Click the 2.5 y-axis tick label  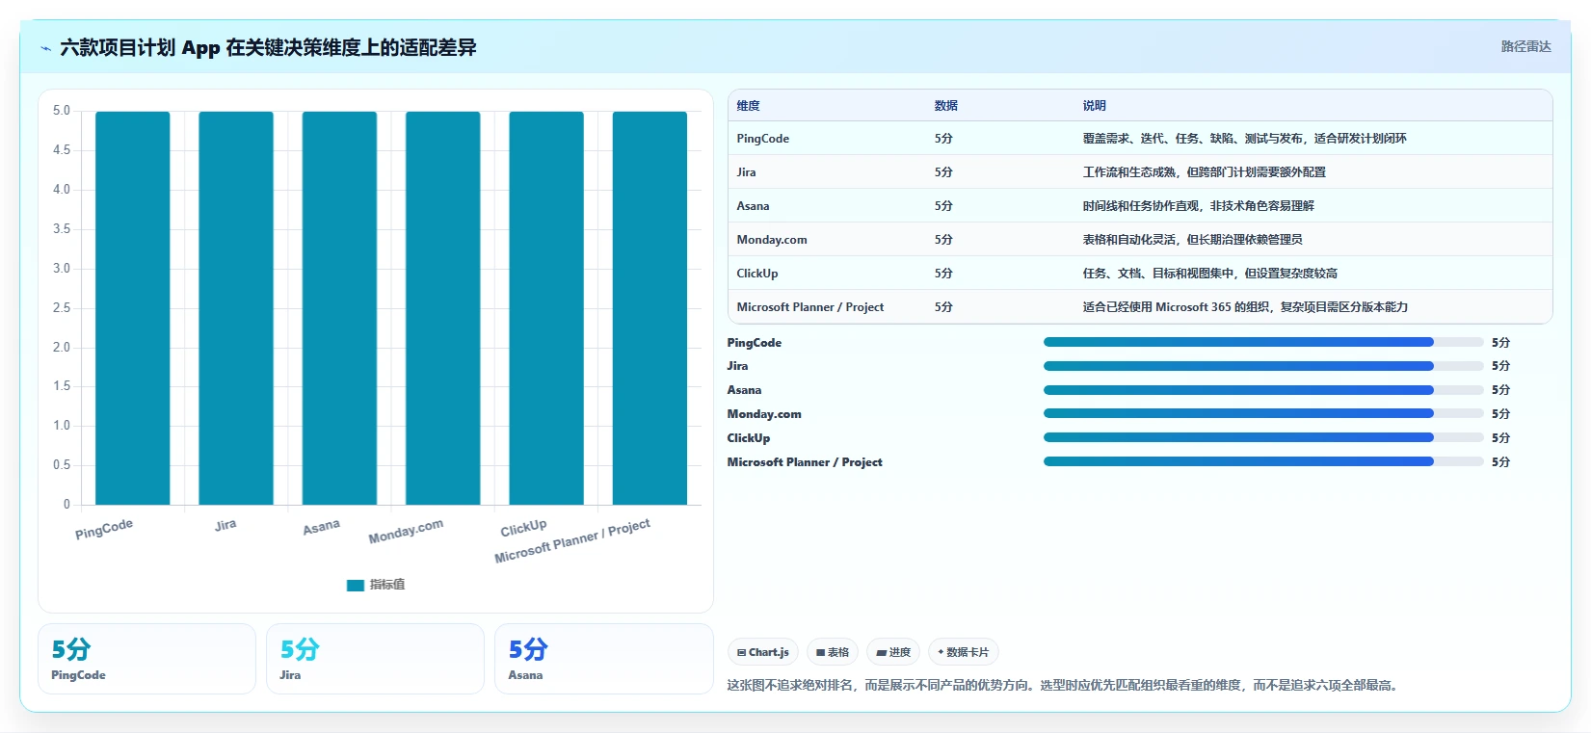tap(62, 308)
